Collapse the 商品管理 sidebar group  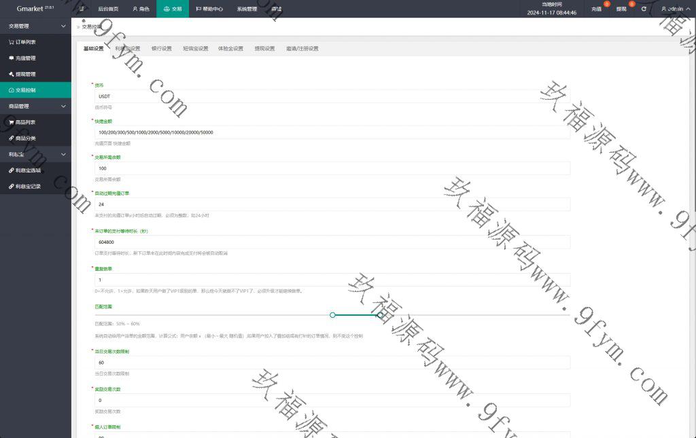coord(63,107)
